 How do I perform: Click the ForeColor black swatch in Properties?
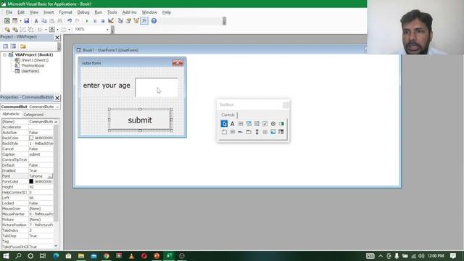(31, 181)
